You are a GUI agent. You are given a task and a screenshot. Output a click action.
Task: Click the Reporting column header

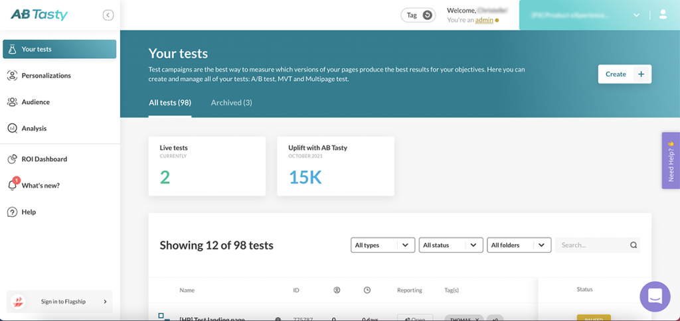tap(409, 290)
